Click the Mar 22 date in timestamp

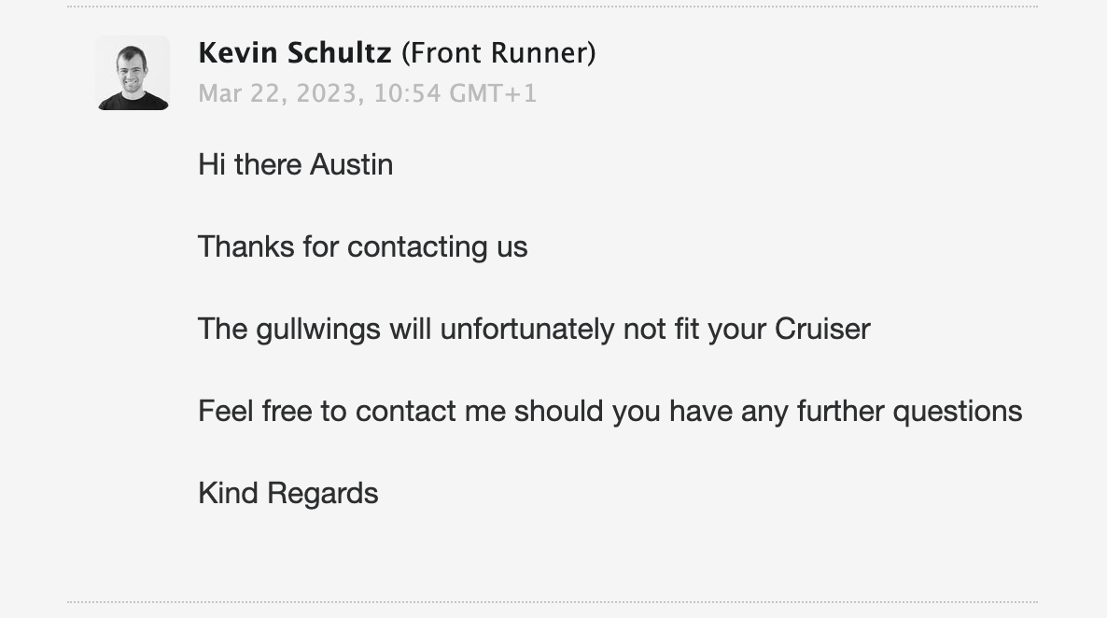[236, 93]
